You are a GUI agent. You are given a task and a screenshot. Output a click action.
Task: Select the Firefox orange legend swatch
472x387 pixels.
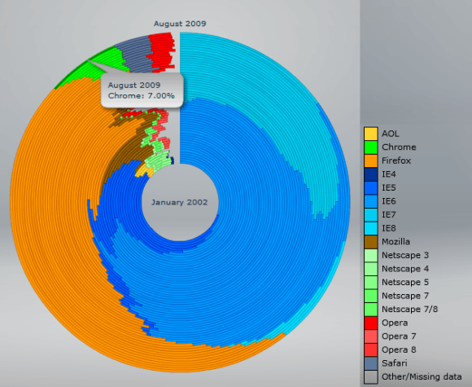pyautogui.click(x=370, y=161)
